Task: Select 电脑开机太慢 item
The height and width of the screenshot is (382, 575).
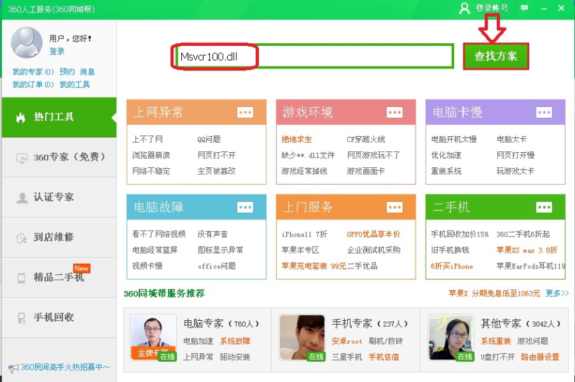Action: click(454, 140)
